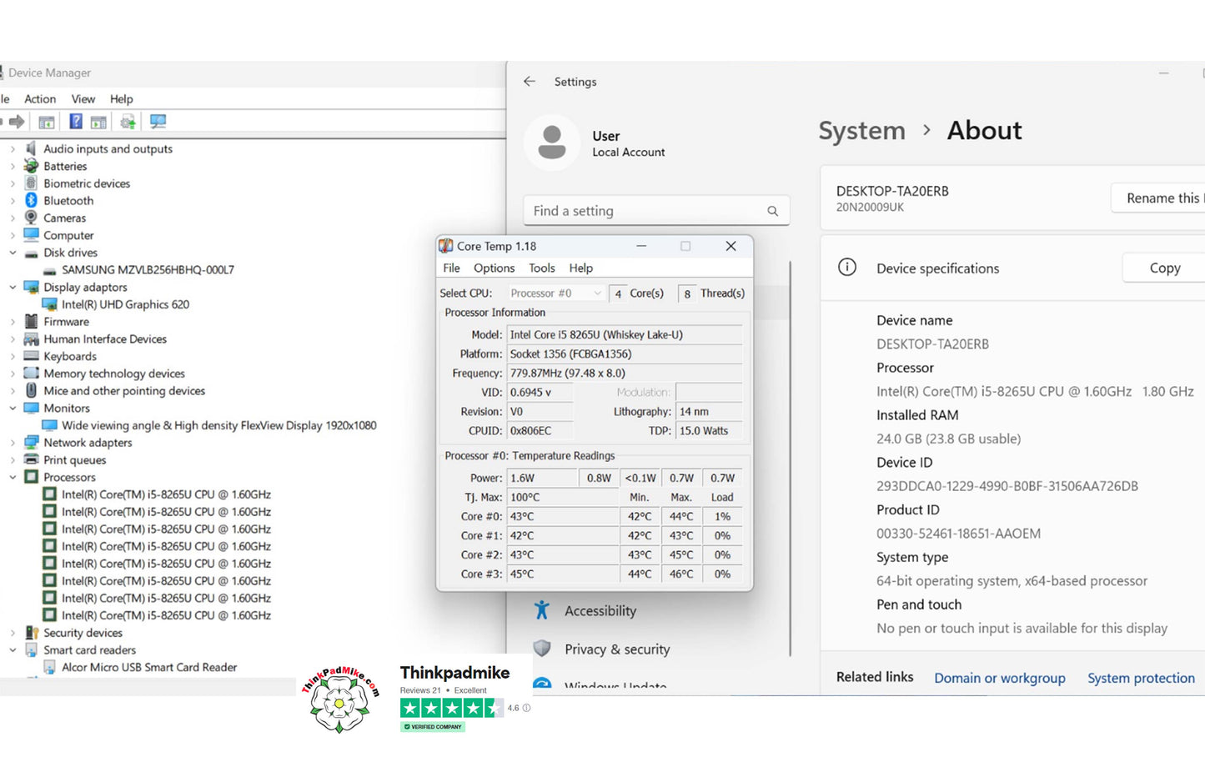Click the show/hide action pane toolbar icon
Screen dimensions: 1205x757
point(98,122)
